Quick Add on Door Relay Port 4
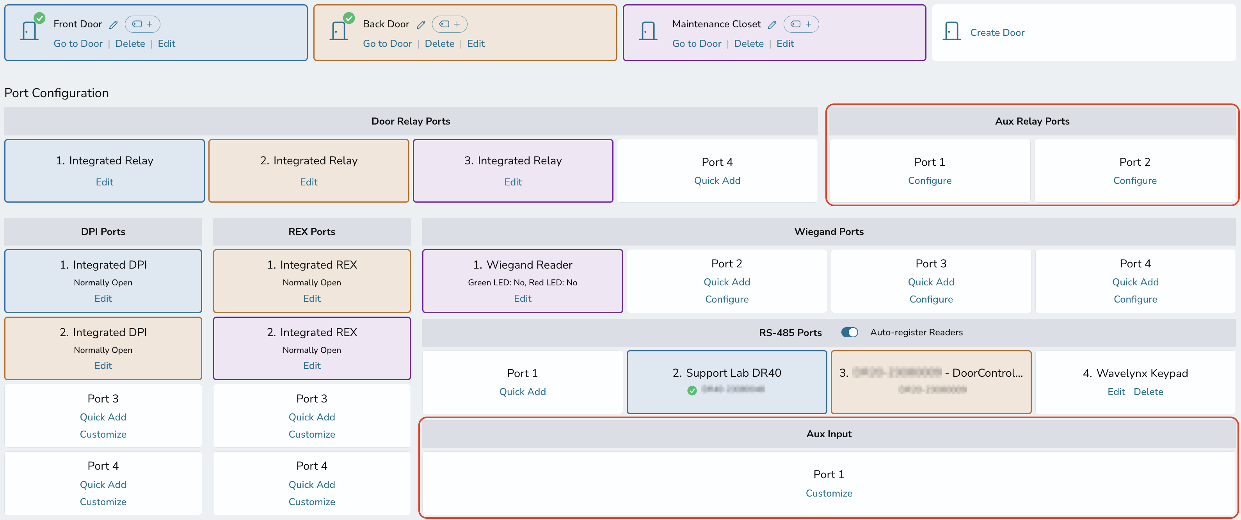The width and height of the screenshot is (1241, 520). tap(717, 180)
